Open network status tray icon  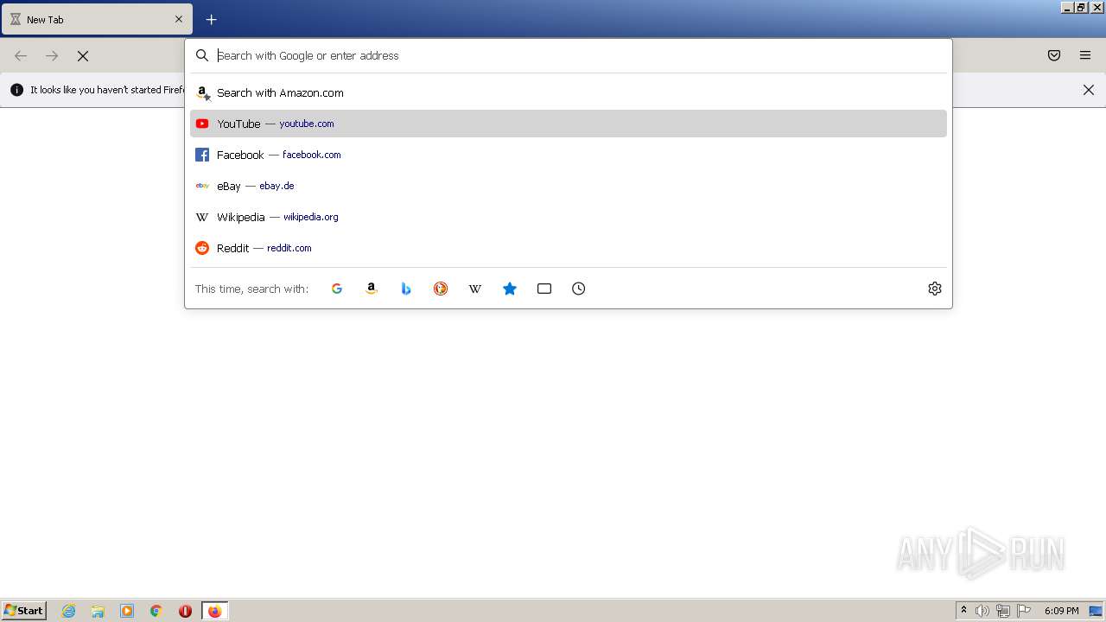click(x=1003, y=611)
